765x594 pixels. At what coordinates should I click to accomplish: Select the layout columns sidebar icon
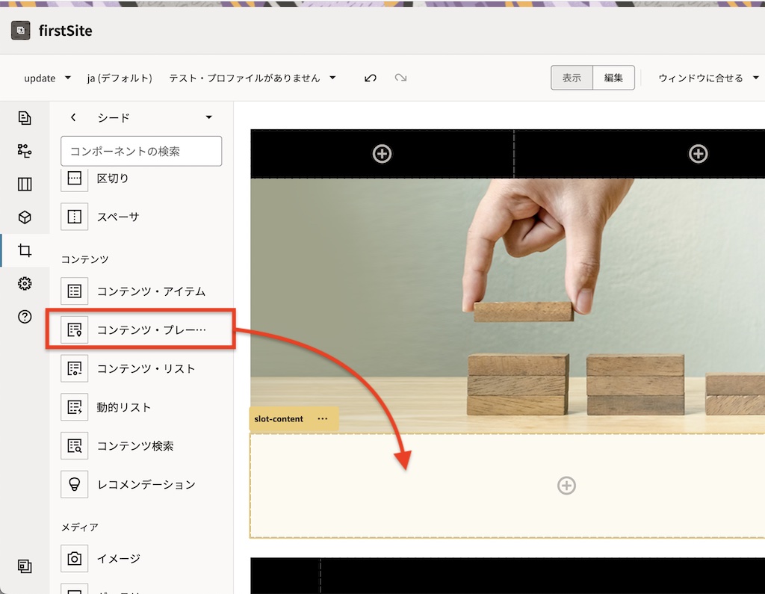(25, 184)
